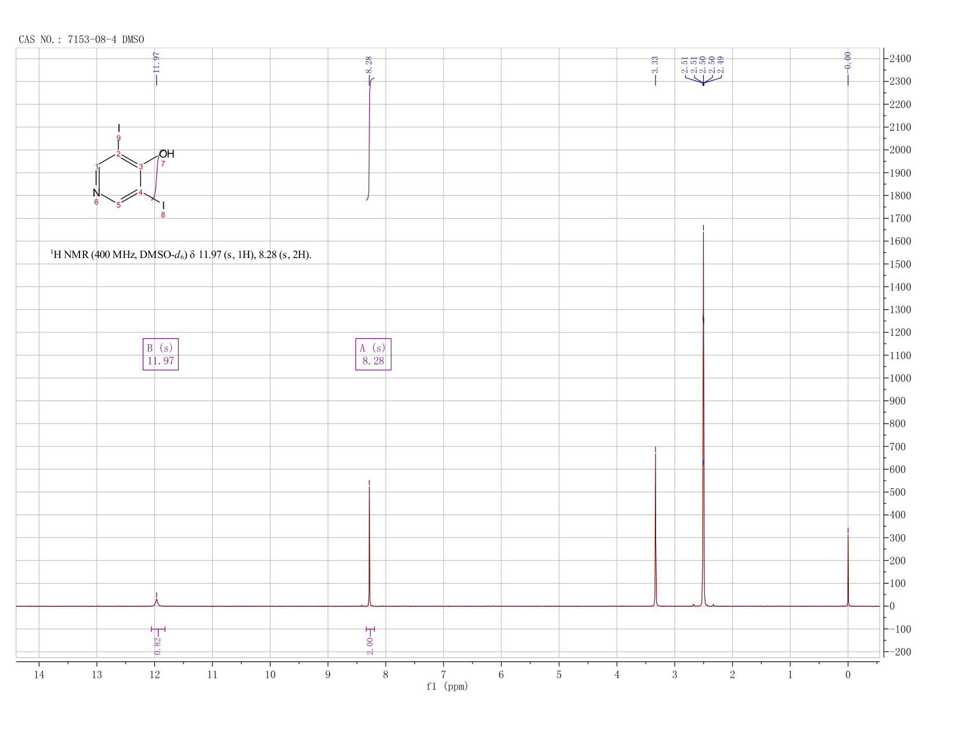Select the B (s) 11.97 multiplet box
This screenshot has height=741, width=958.
click(161, 354)
